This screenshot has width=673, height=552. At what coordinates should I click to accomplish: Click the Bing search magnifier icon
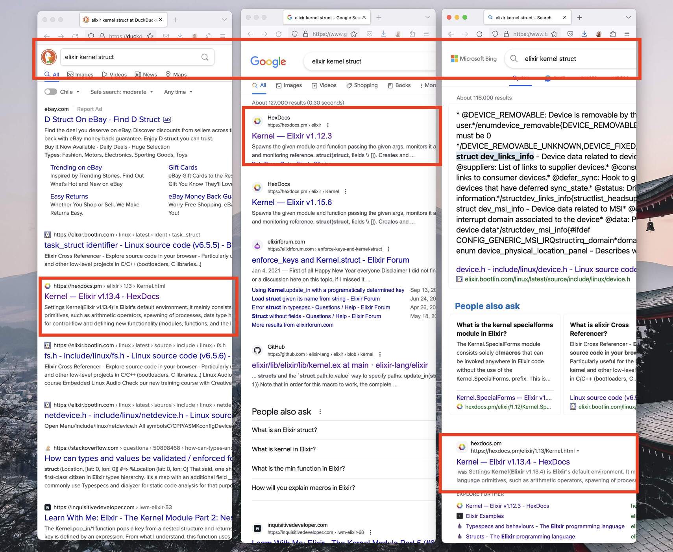coord(514,59)
